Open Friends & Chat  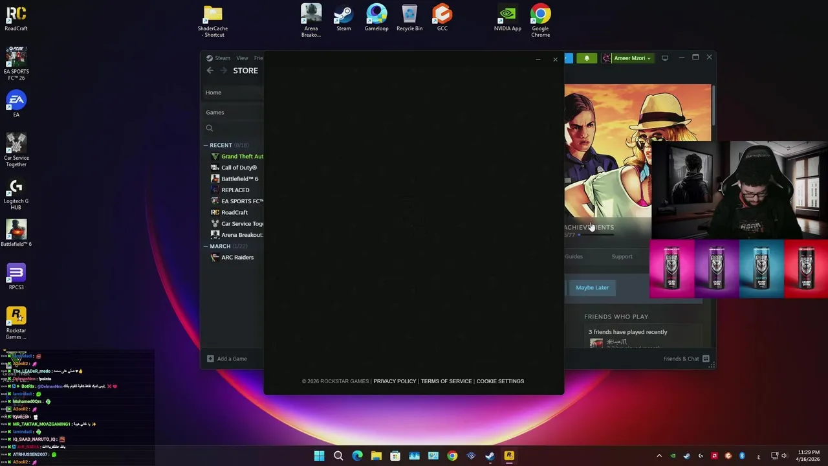click(x=686, y=359)
